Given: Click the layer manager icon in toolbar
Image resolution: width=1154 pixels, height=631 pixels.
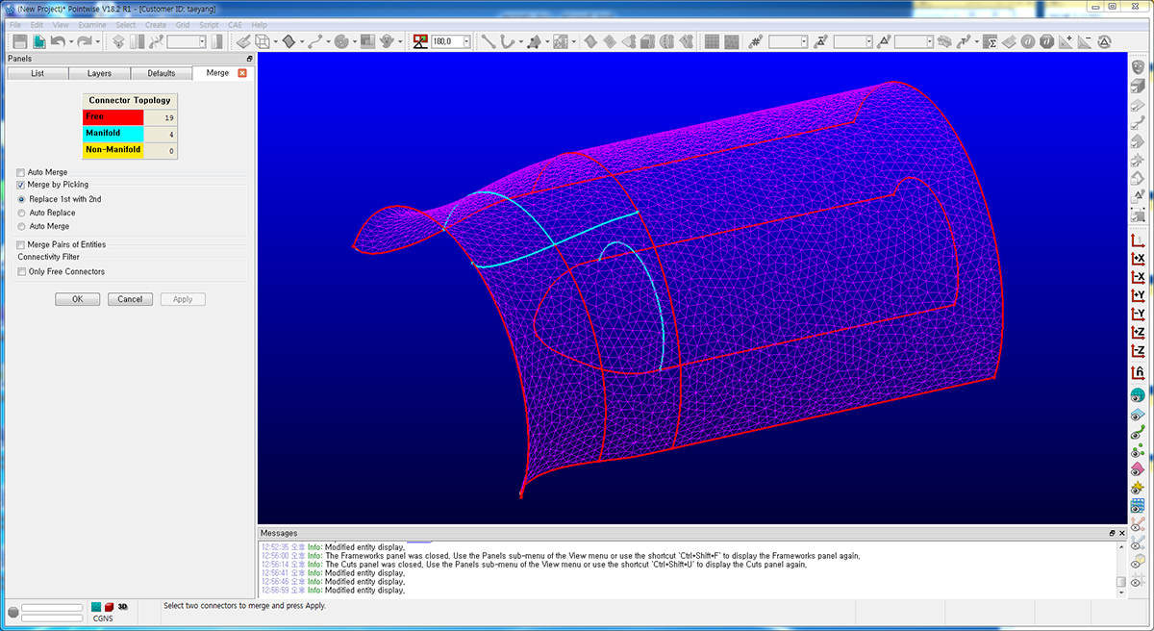Looking at the screenshot, I should point(118,41).
